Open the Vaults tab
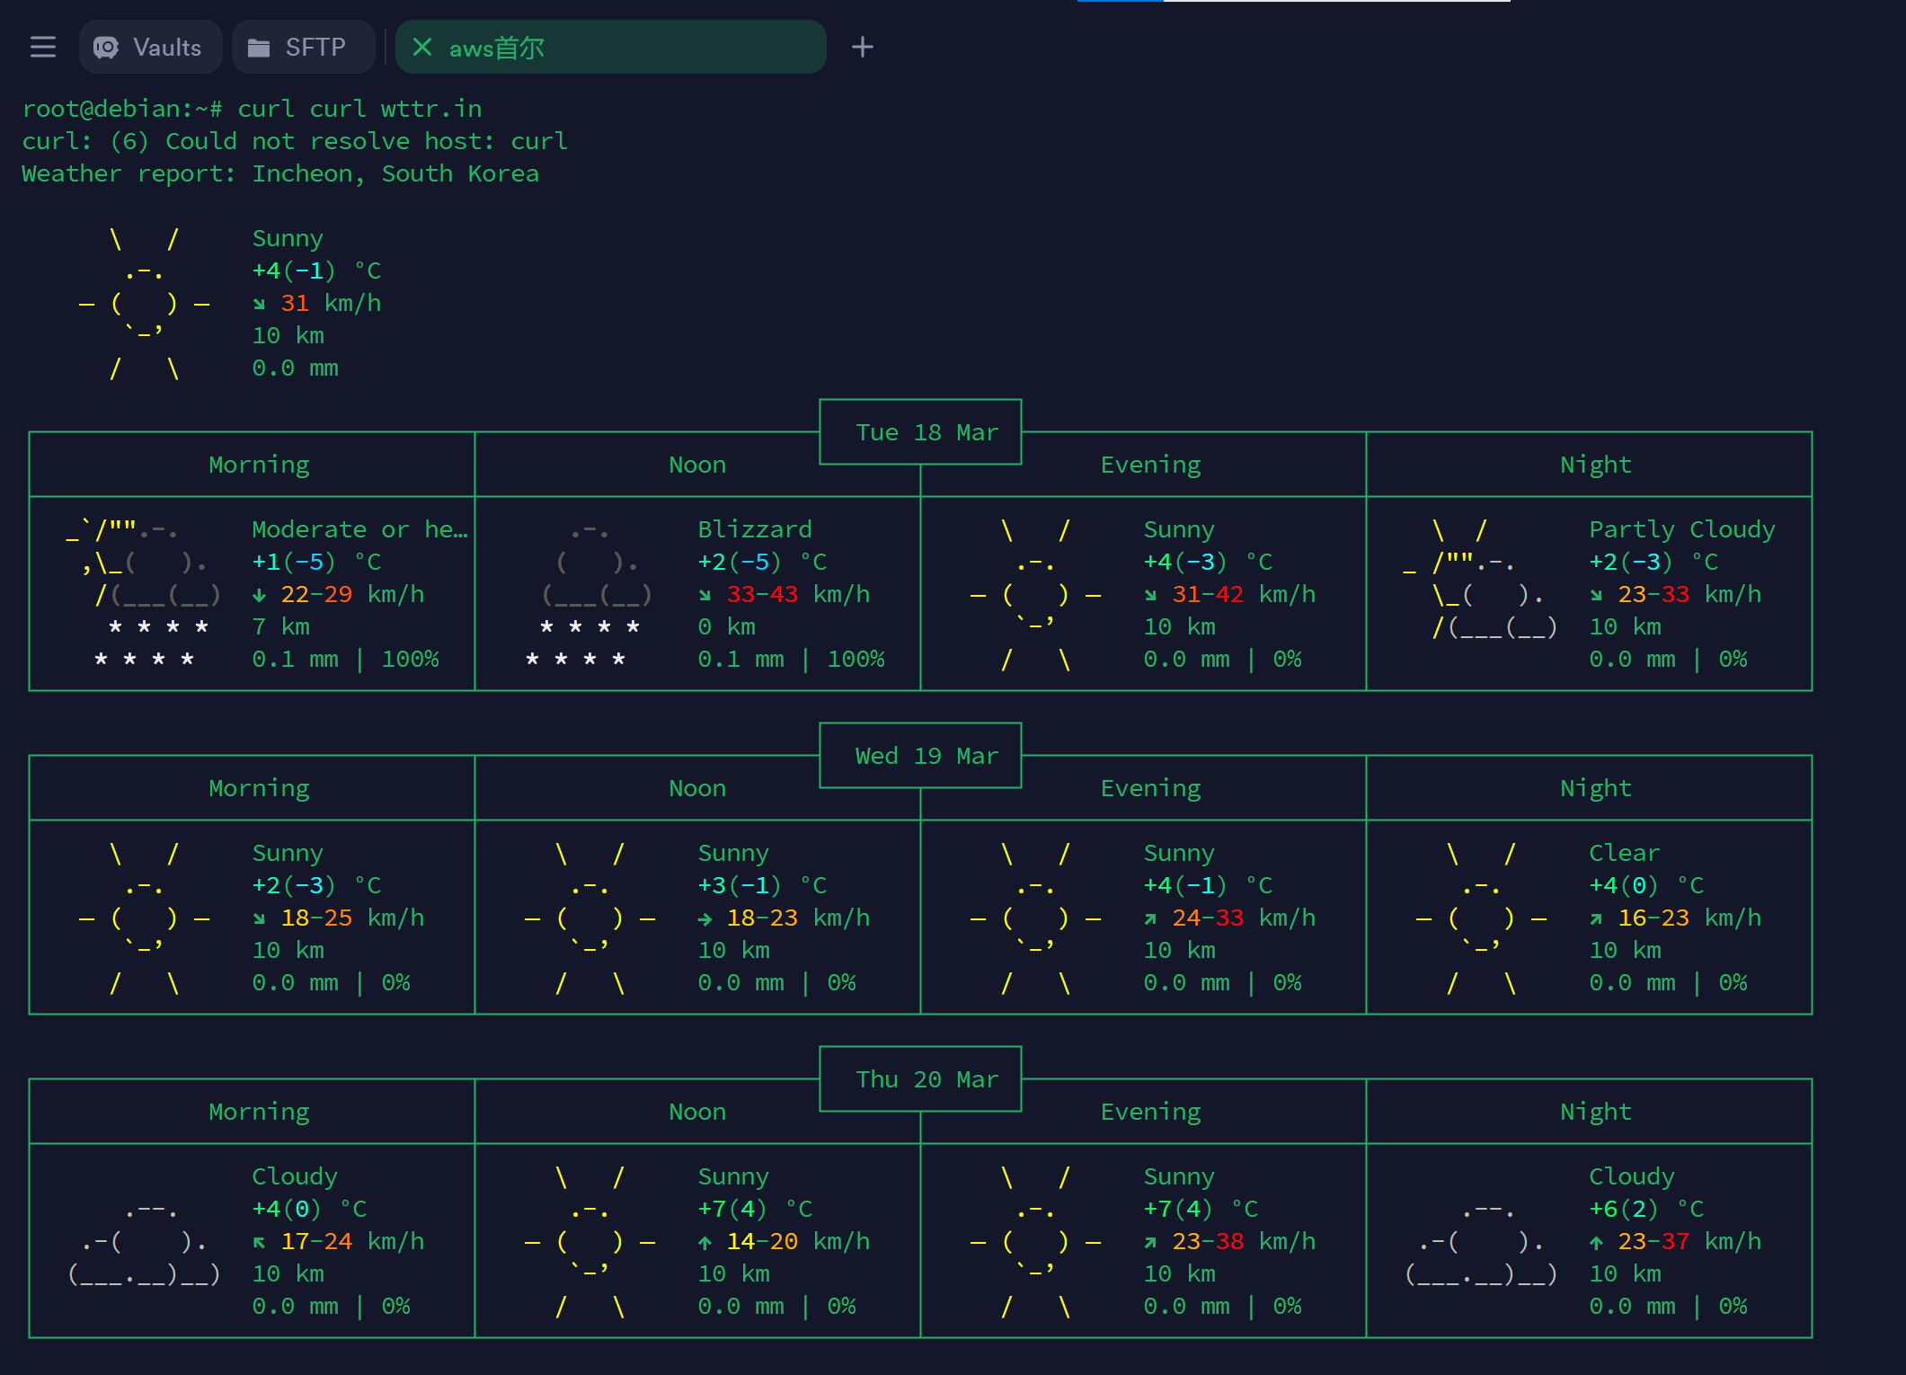 click(150, 47)
